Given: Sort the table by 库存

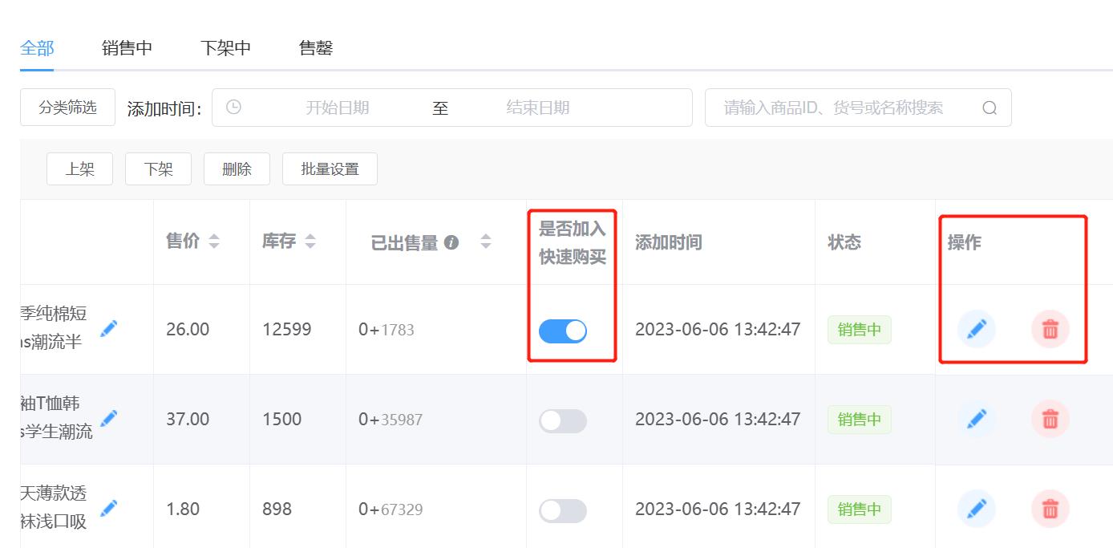Looking at the screenshot, I should tap(310, 242).
